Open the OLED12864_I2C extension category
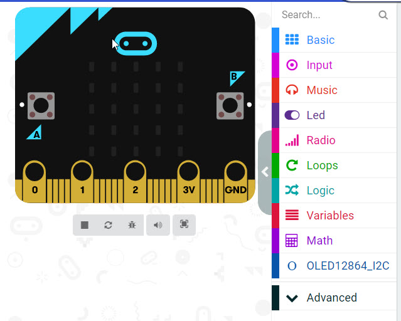 [334, 266]
